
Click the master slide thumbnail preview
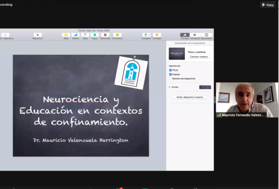(x=177, y=54)
